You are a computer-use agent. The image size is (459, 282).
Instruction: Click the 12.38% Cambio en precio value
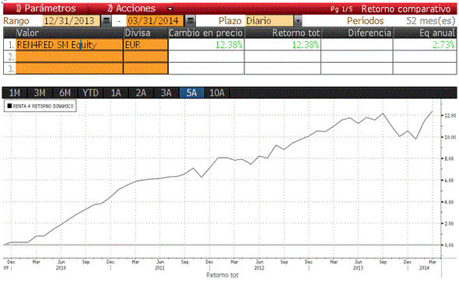[229, 45]
